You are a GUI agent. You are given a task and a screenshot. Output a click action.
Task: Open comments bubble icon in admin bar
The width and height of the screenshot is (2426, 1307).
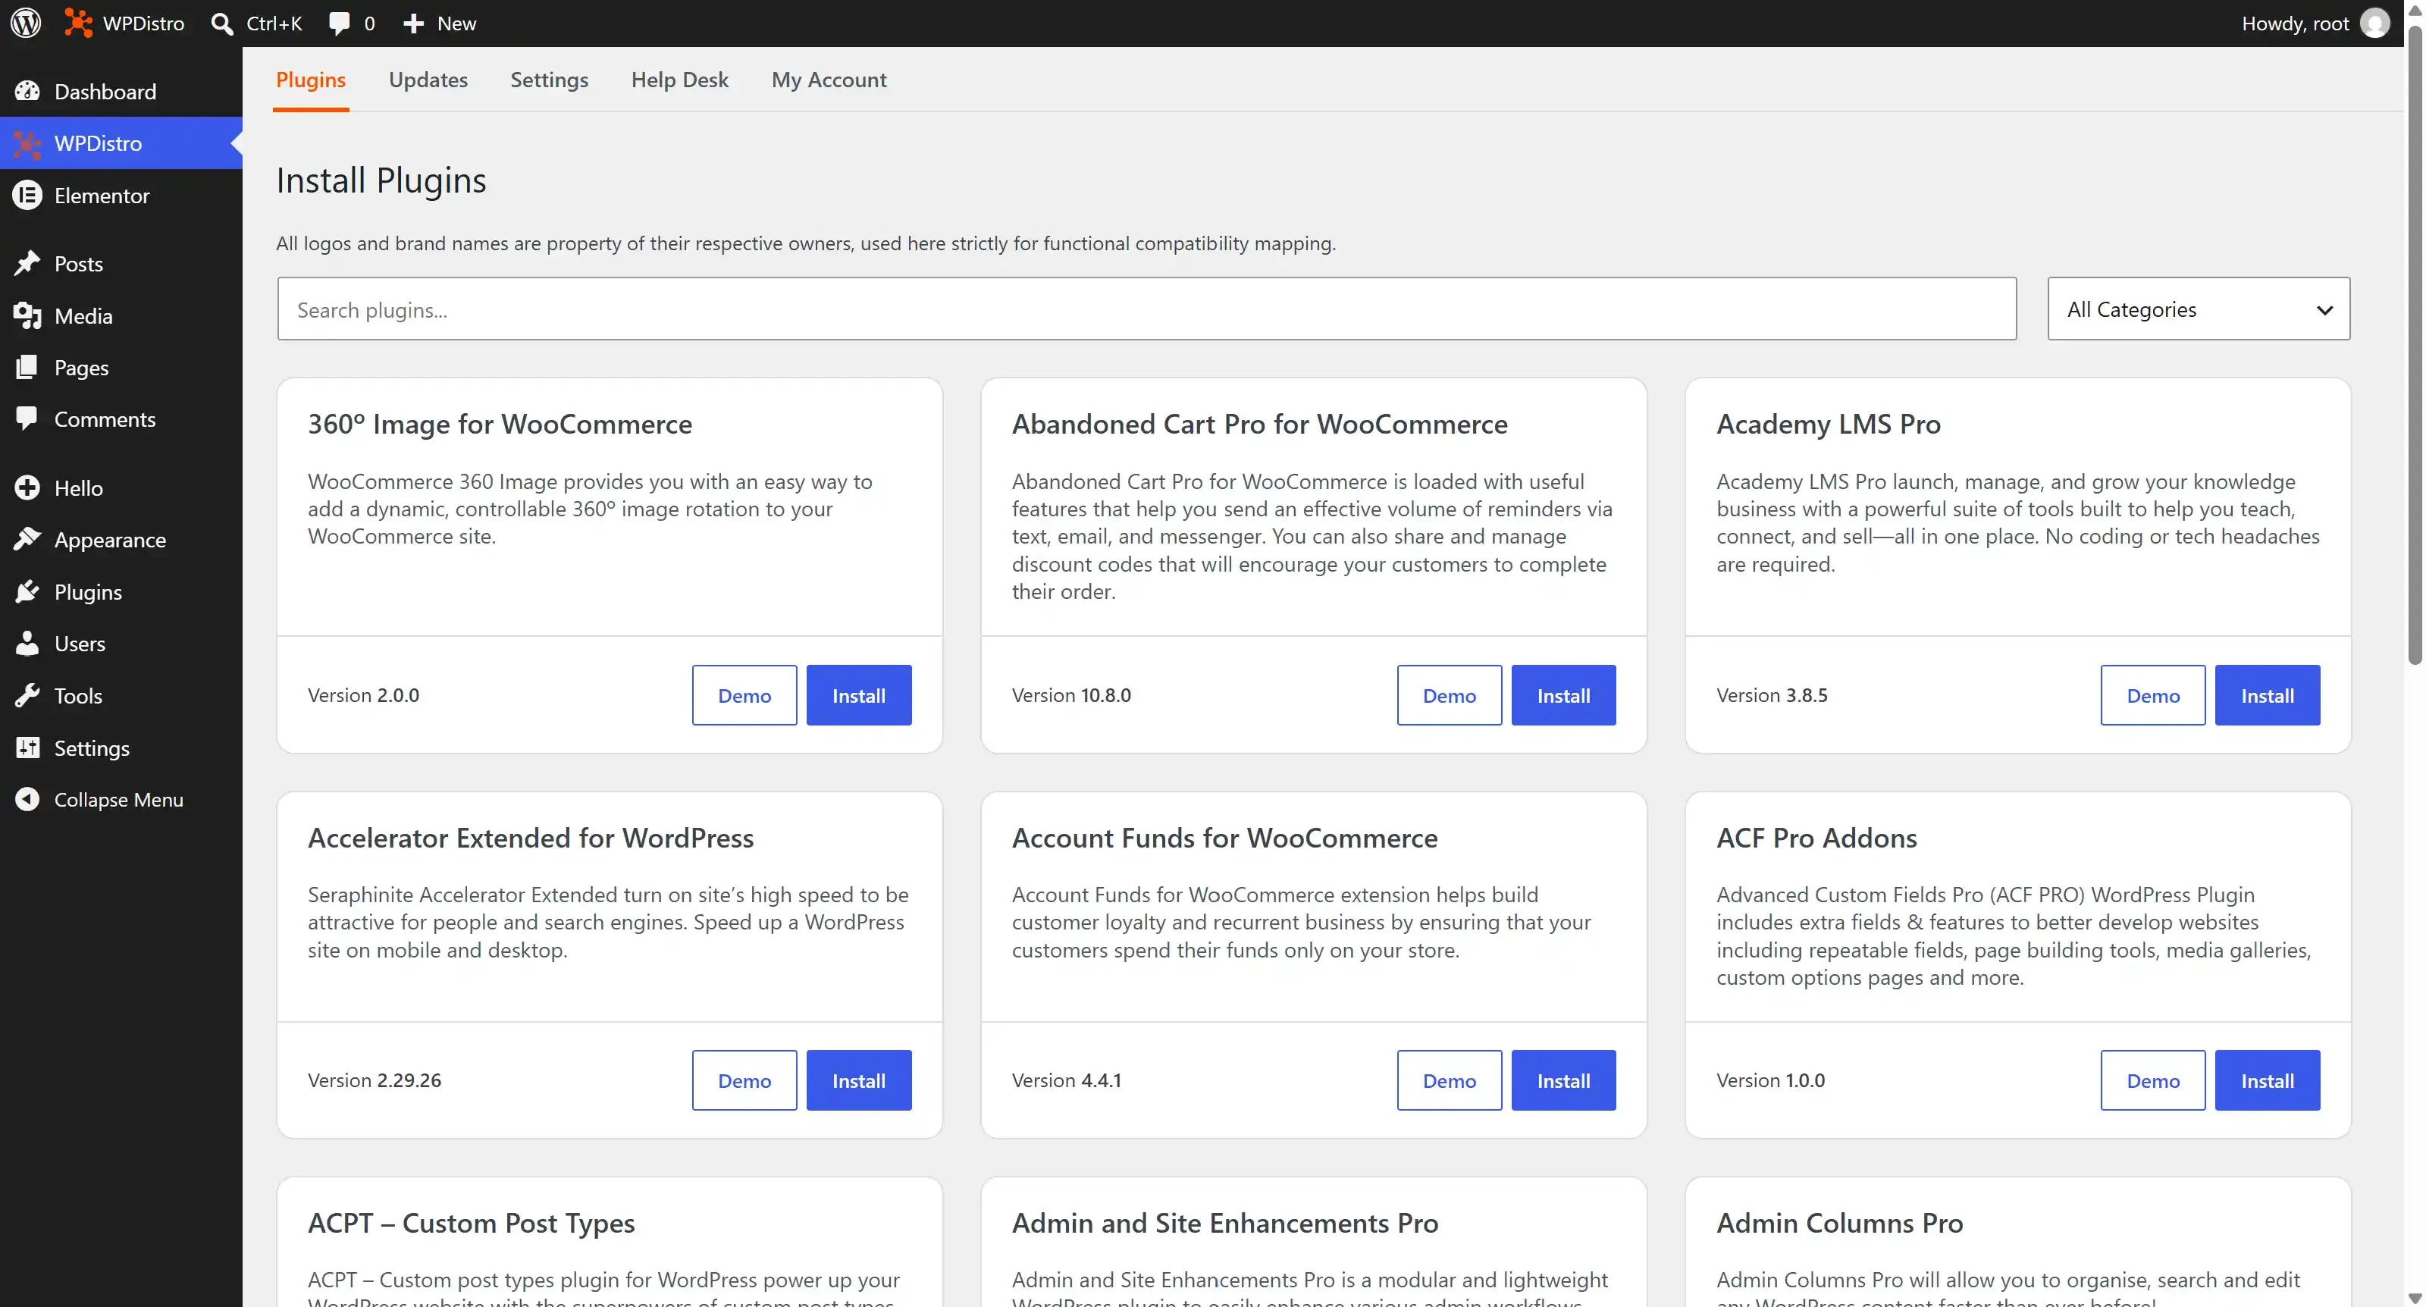[x=339, y=24]
